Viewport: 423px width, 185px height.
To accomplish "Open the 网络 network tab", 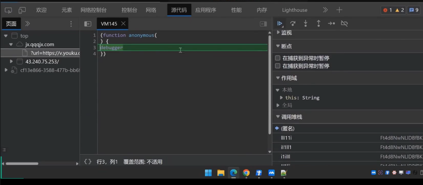I will point(151,10).
